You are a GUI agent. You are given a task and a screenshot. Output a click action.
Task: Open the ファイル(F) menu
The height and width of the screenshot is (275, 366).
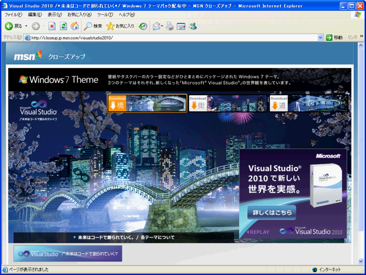(13, 15)
